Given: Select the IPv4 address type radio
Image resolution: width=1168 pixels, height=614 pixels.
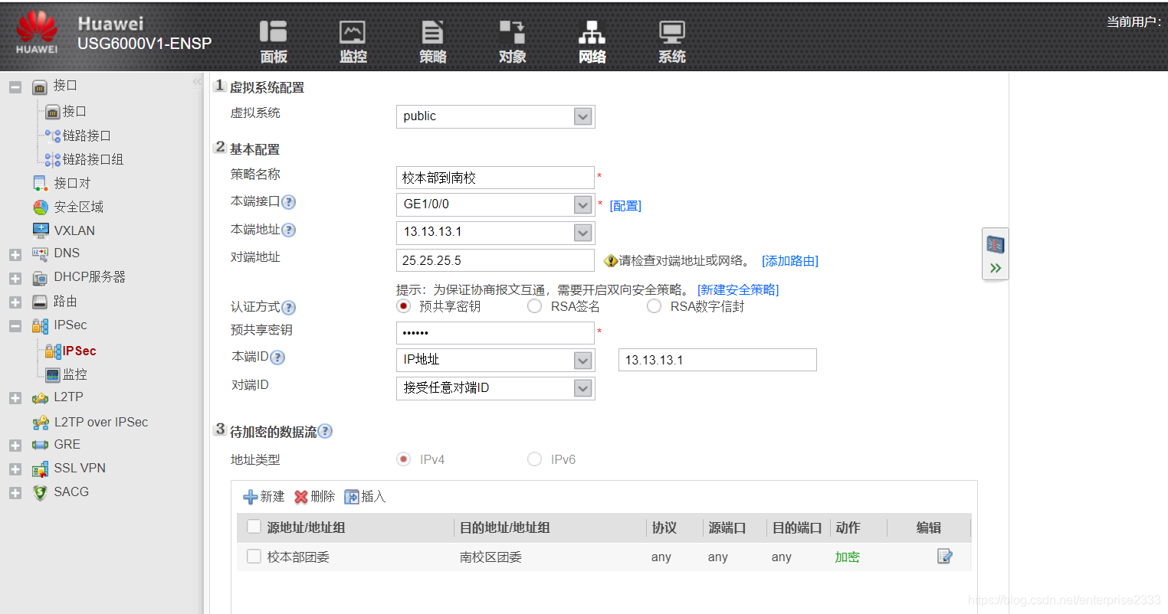Looking at the screenshot, I should 404,459.
